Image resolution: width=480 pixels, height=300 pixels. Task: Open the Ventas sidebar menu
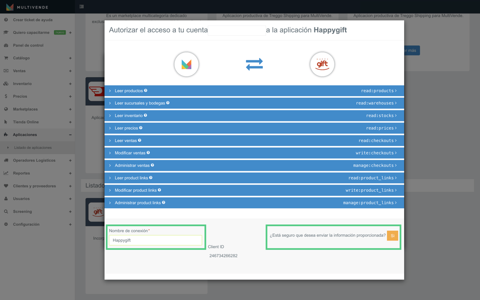37,71
